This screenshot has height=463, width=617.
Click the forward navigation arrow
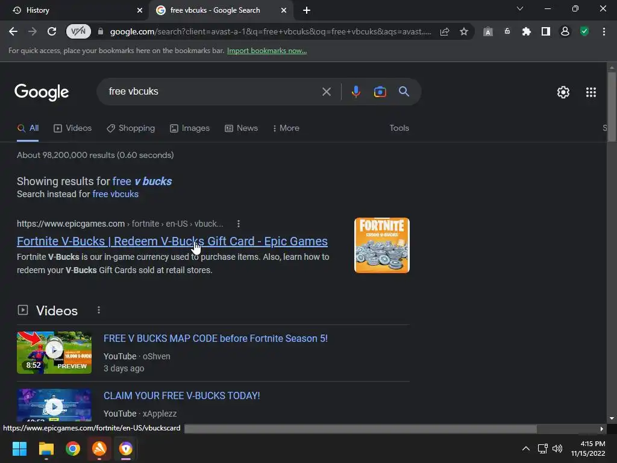(33, 31)
